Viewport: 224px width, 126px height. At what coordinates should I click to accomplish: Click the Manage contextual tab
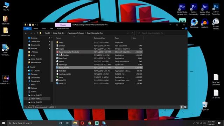click(63, 25)
